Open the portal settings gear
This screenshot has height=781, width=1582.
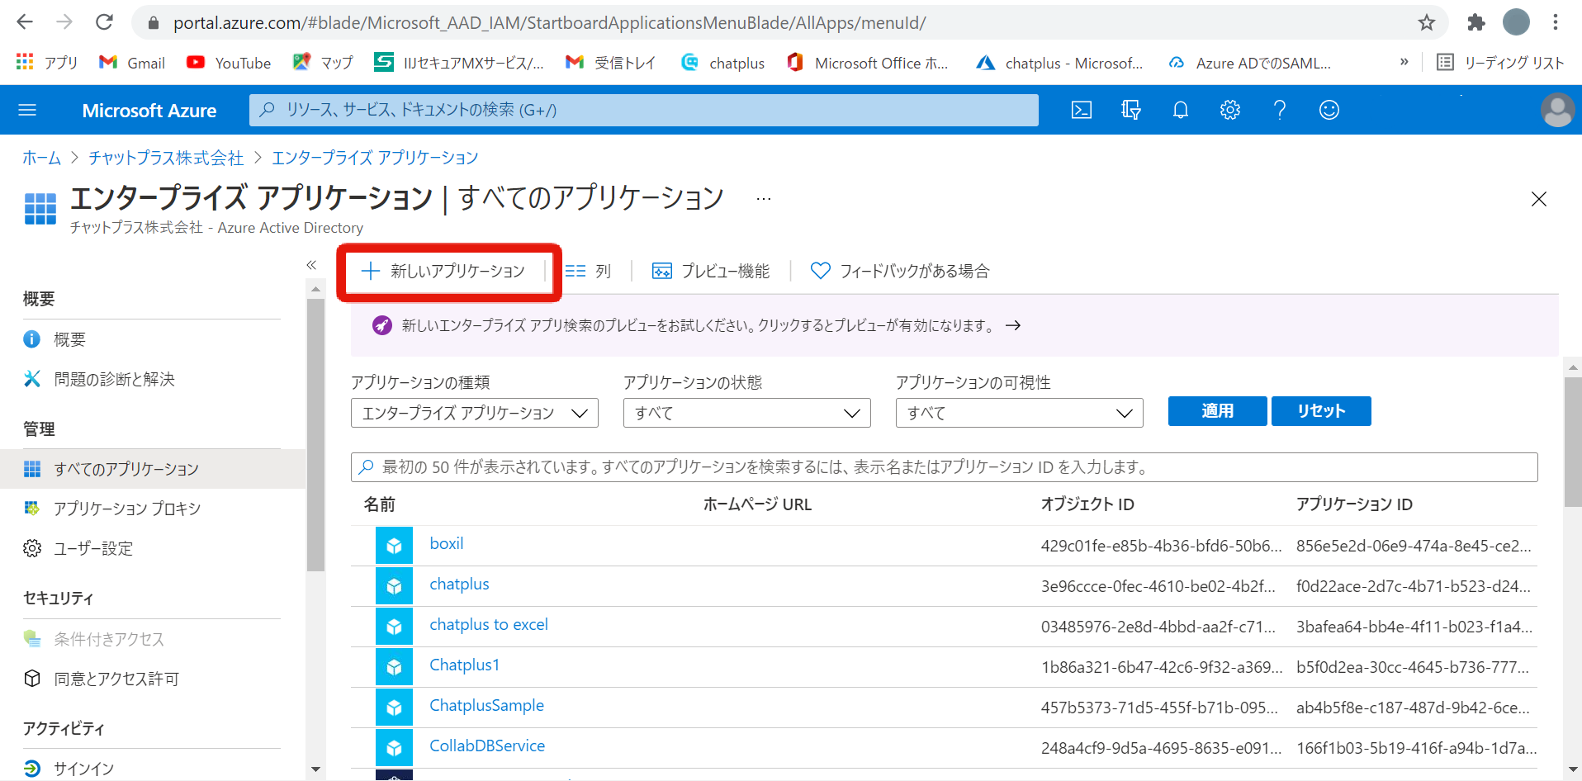pos(1230,110)
